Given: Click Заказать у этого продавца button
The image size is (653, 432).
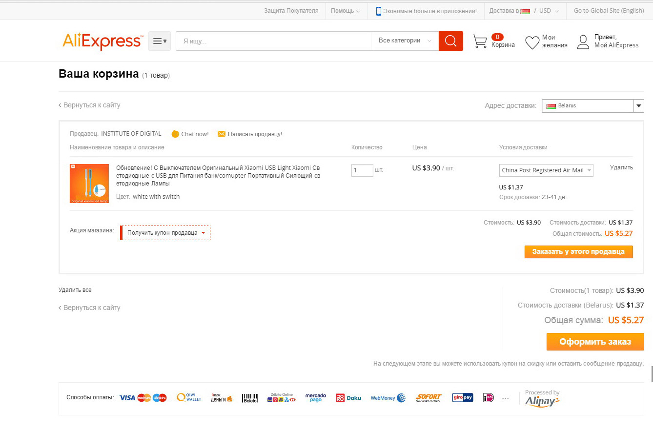Looking at the screenshot, I should point(578,252).
